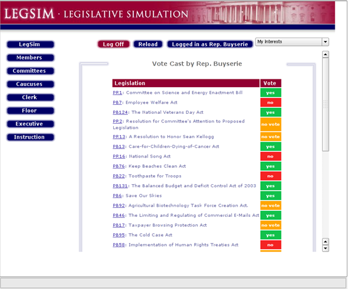Open the My Interests dropdown

292,42
